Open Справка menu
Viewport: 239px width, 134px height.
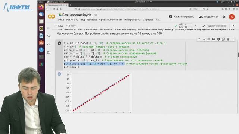point(148,20)
